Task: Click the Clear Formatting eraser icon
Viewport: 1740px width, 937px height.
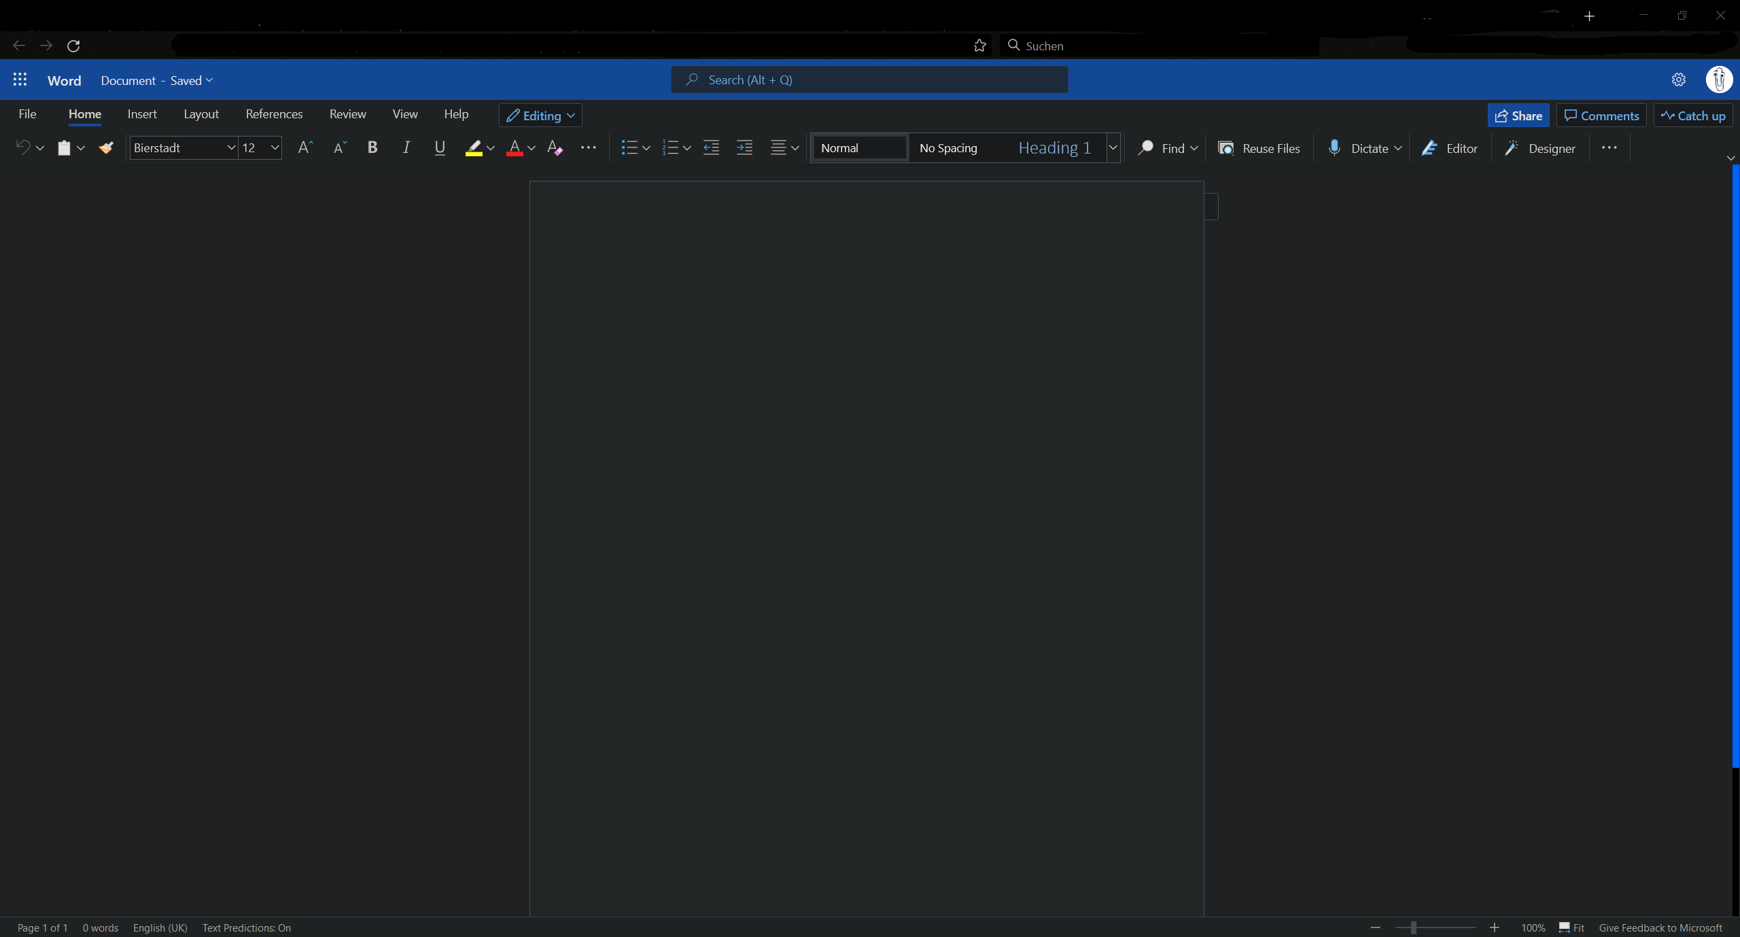Action: (x=555, y=147)
